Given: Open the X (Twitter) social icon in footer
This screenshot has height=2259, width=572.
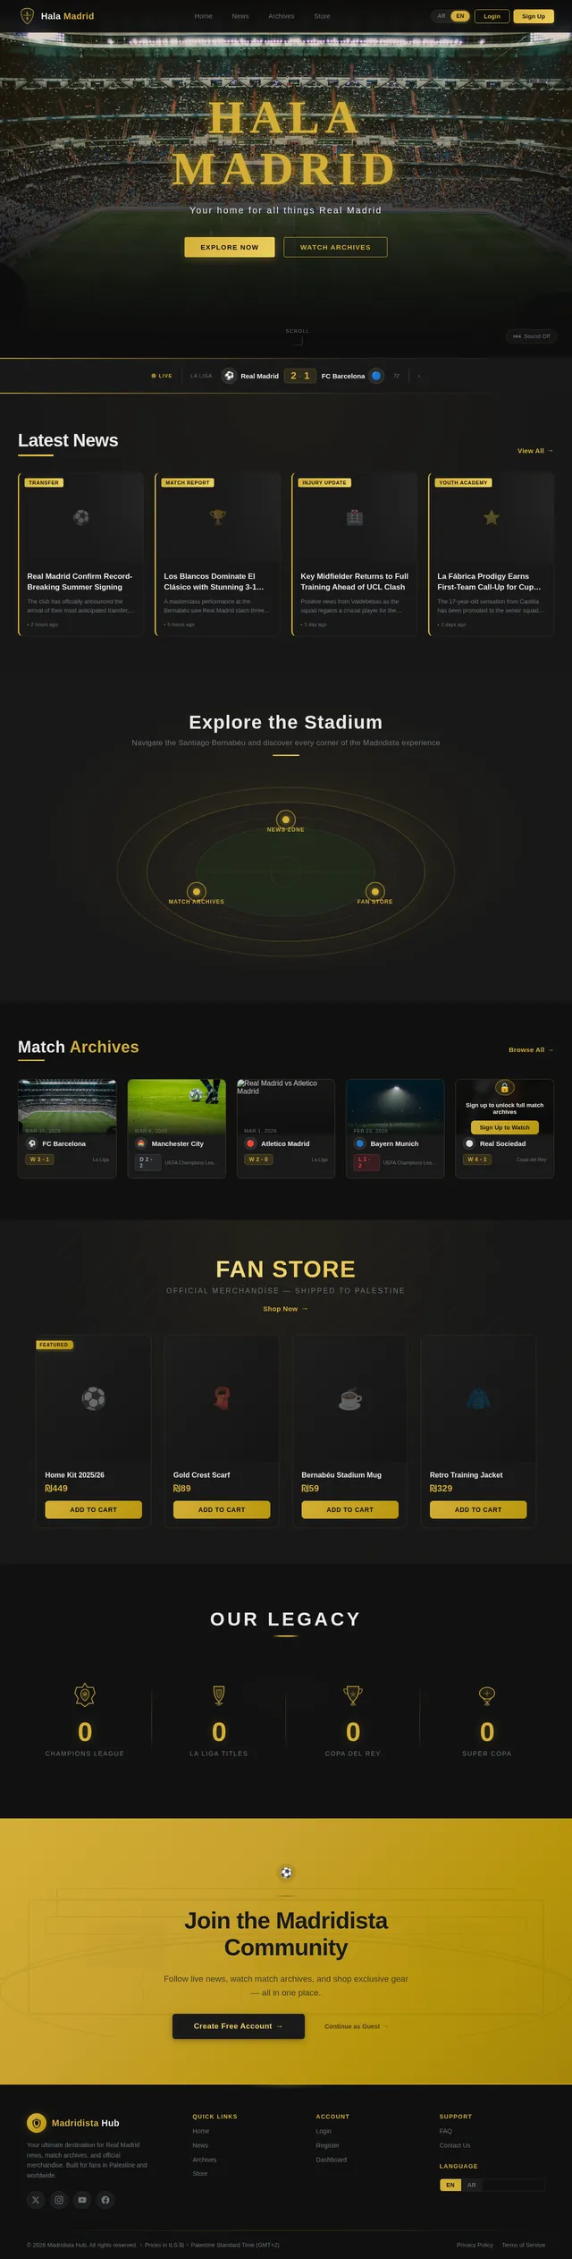Looking at the screenshot, I should pyautogui.click(x=36, y=2199).
